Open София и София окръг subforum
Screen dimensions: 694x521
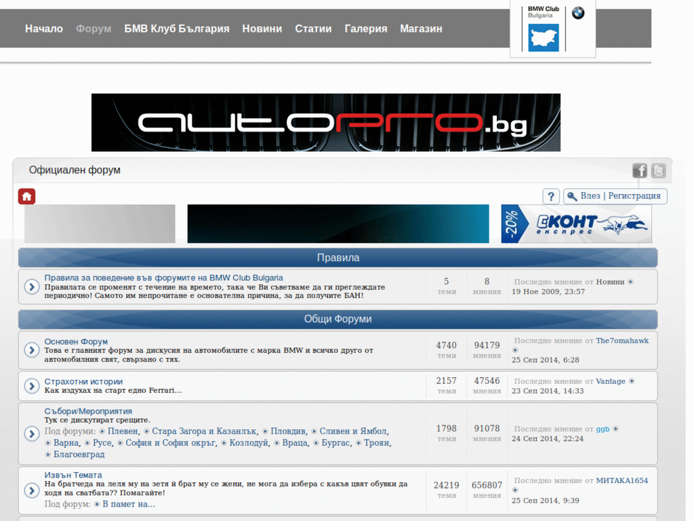click(x=170, y=442)
